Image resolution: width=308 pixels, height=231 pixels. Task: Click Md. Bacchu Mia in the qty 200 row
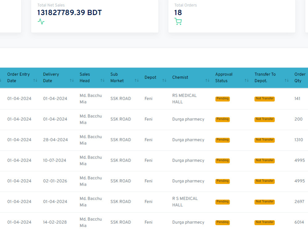click(x=91, y=119)
